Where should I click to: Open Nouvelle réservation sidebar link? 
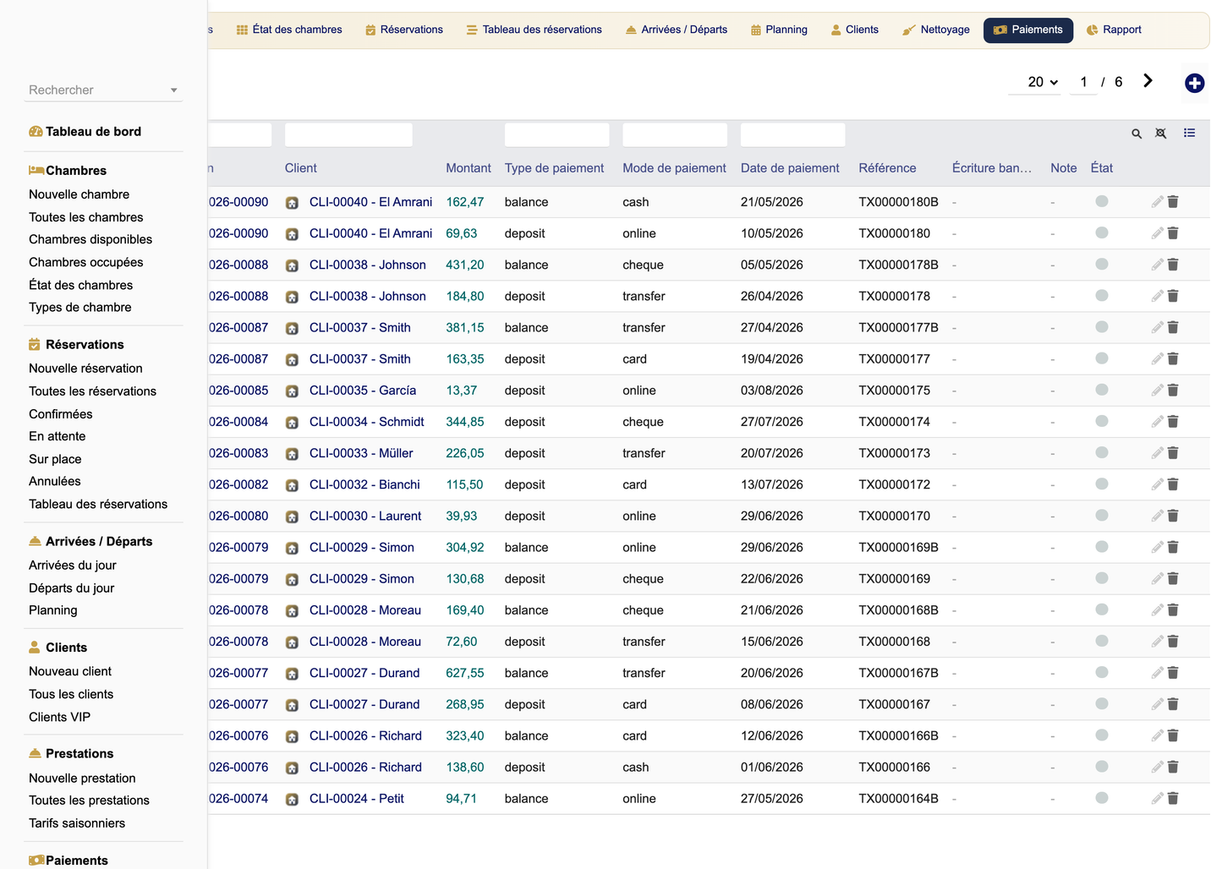[85, 369]
